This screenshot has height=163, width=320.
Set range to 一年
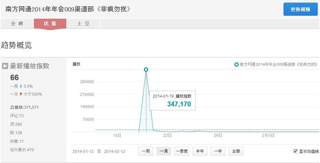pyautogui.click(x=218, y=151)
